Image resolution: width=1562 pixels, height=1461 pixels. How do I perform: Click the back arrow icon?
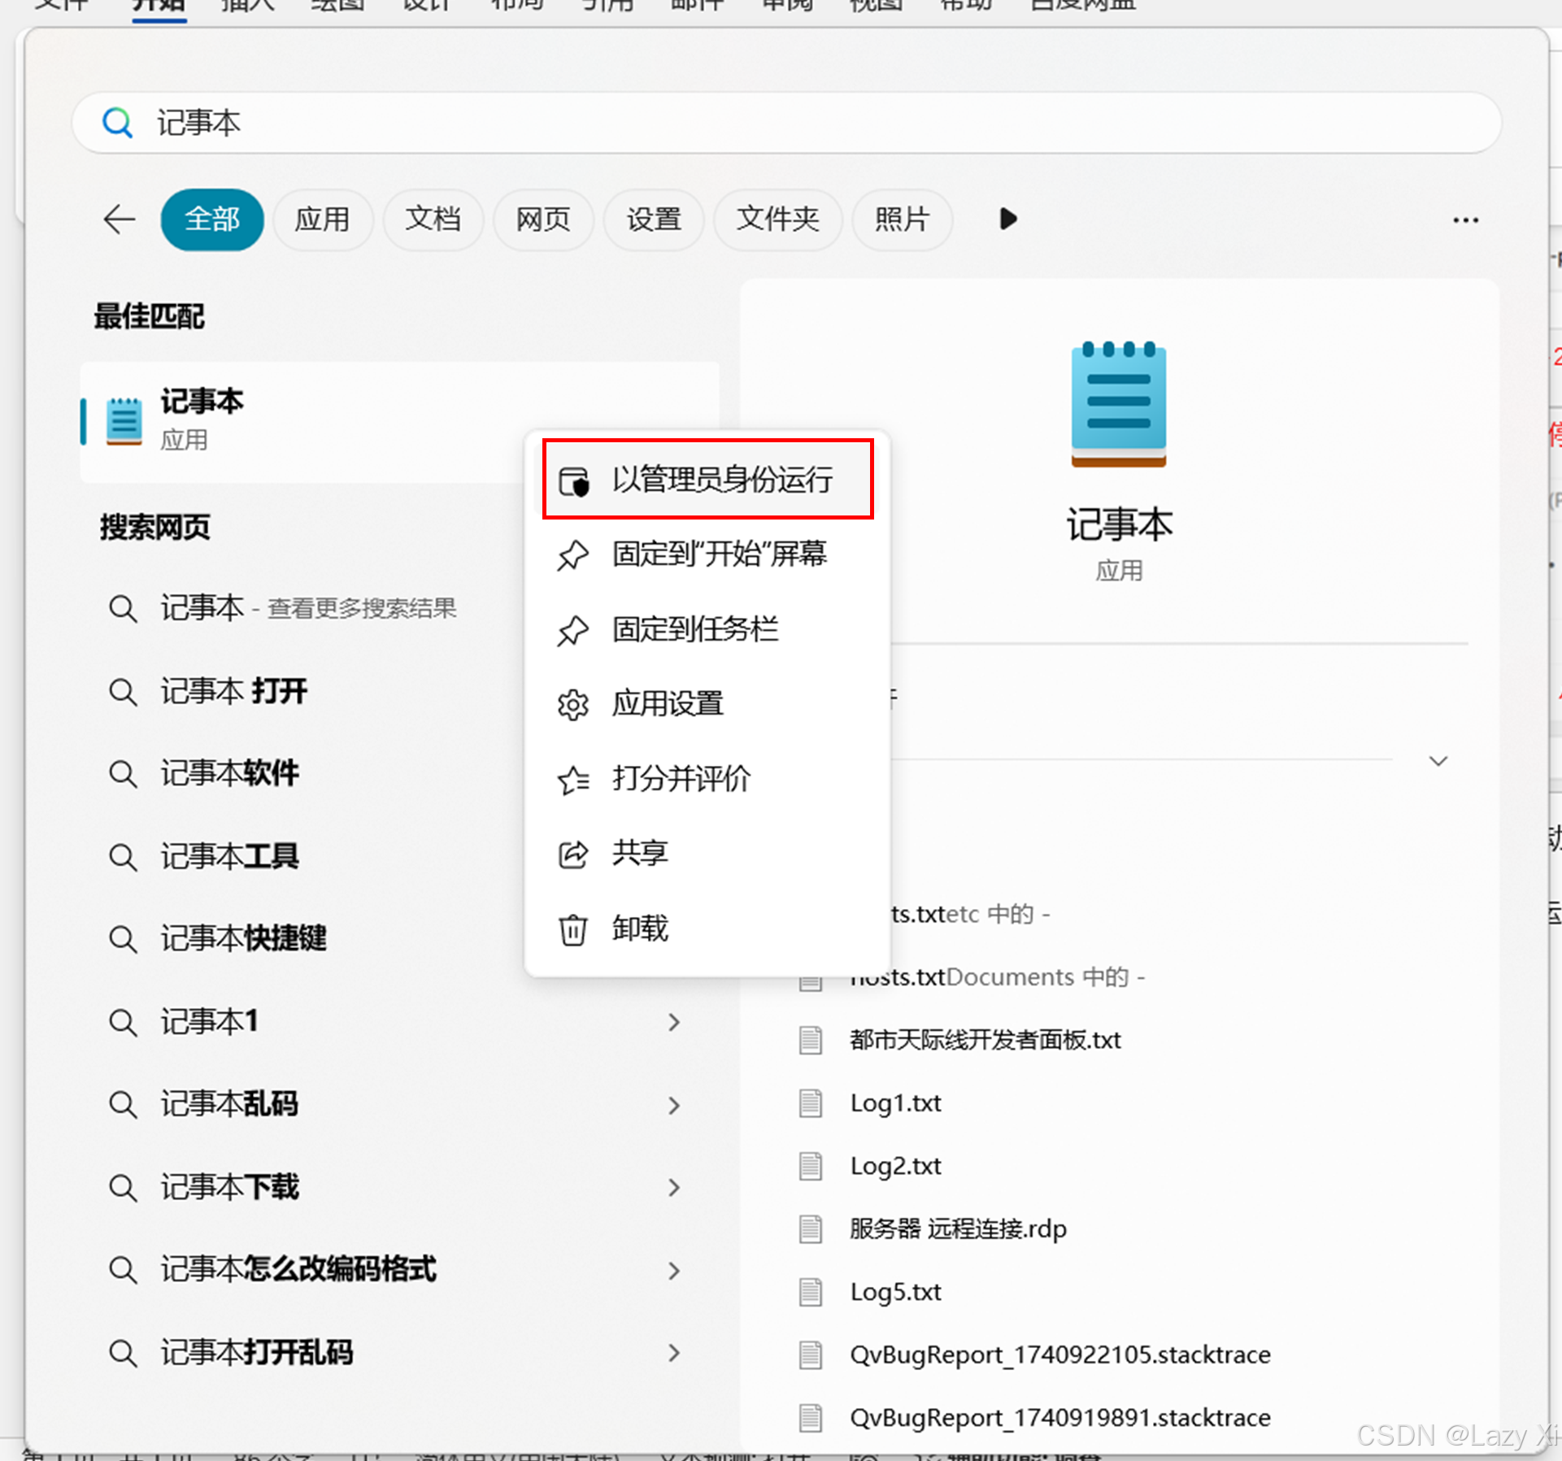120,220
